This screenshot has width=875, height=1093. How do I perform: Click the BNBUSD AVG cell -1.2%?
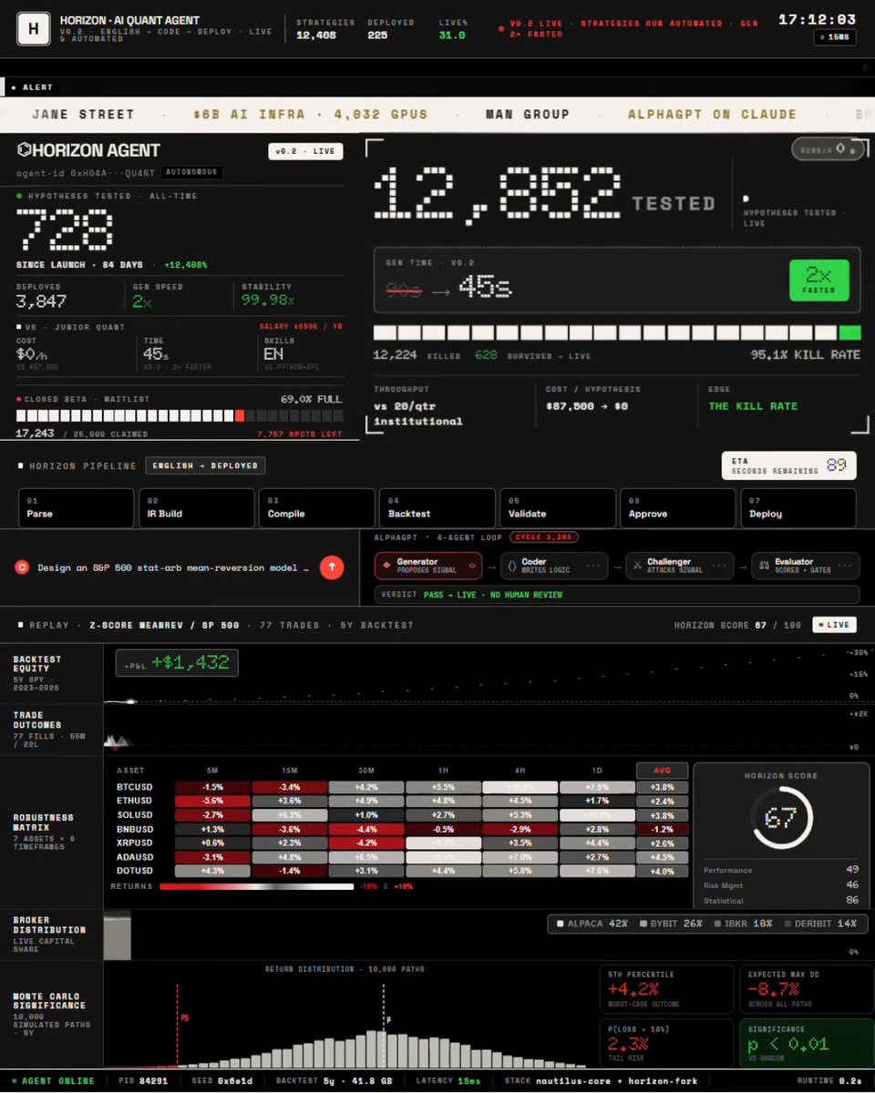(663, 829)
